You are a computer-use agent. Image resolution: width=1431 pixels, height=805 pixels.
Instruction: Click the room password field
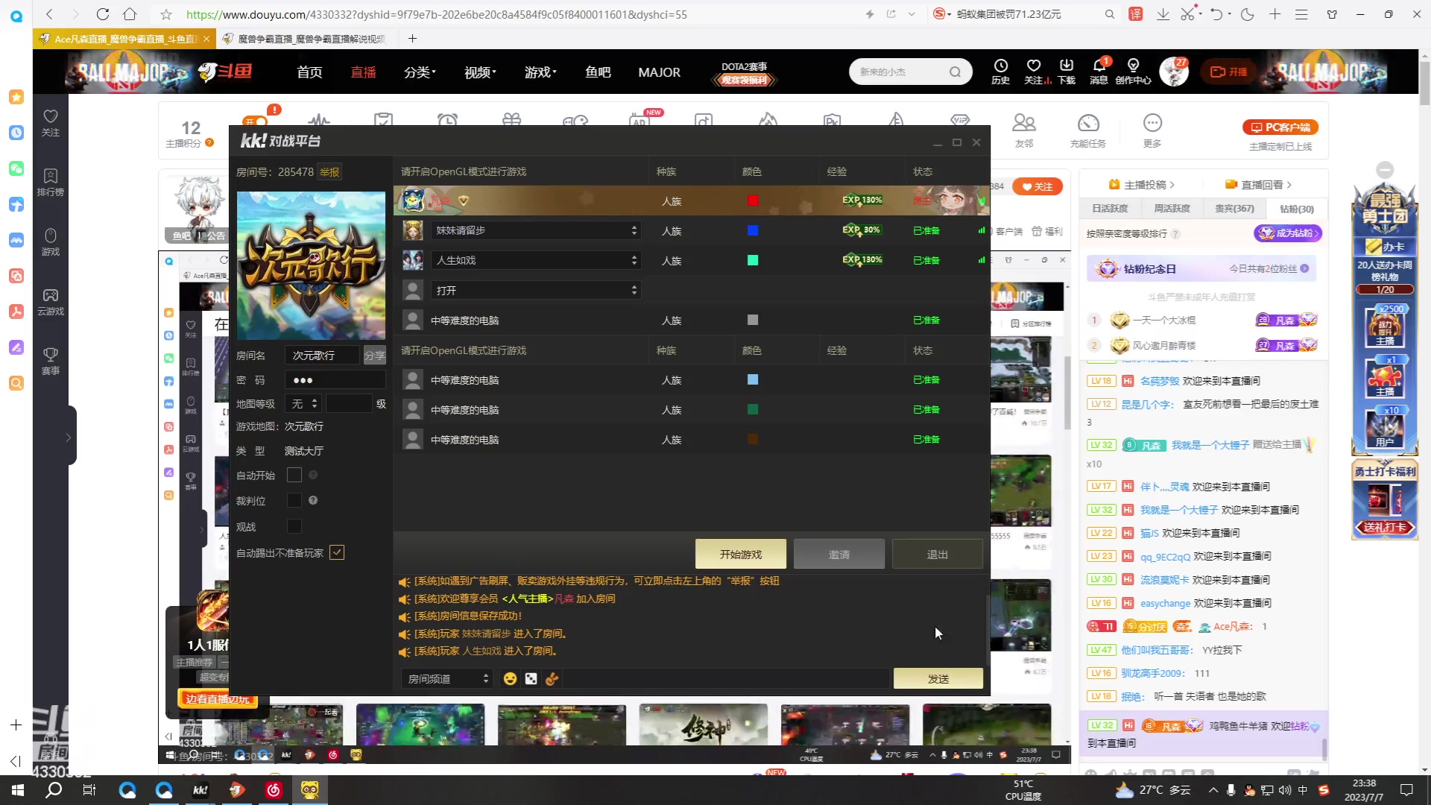335,380
